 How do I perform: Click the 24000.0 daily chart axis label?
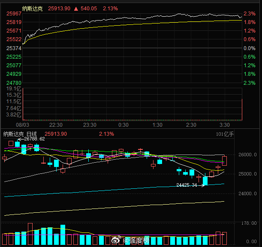pyautogui.click(x=247, y=193)
